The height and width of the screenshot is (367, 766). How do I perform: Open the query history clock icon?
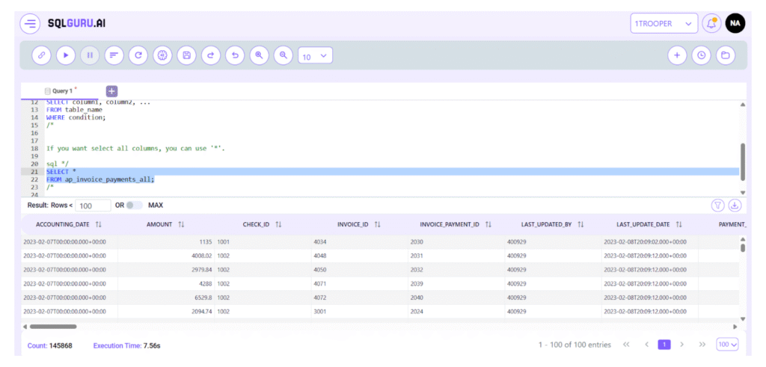701,55
